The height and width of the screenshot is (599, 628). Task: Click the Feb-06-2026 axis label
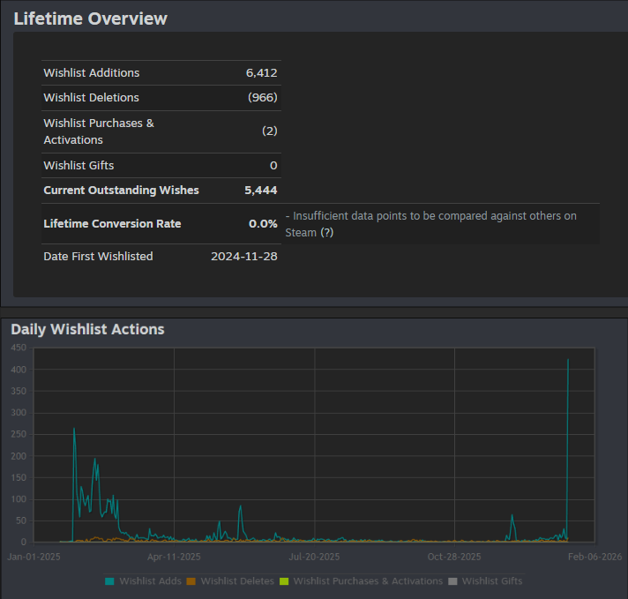(594, 557)
